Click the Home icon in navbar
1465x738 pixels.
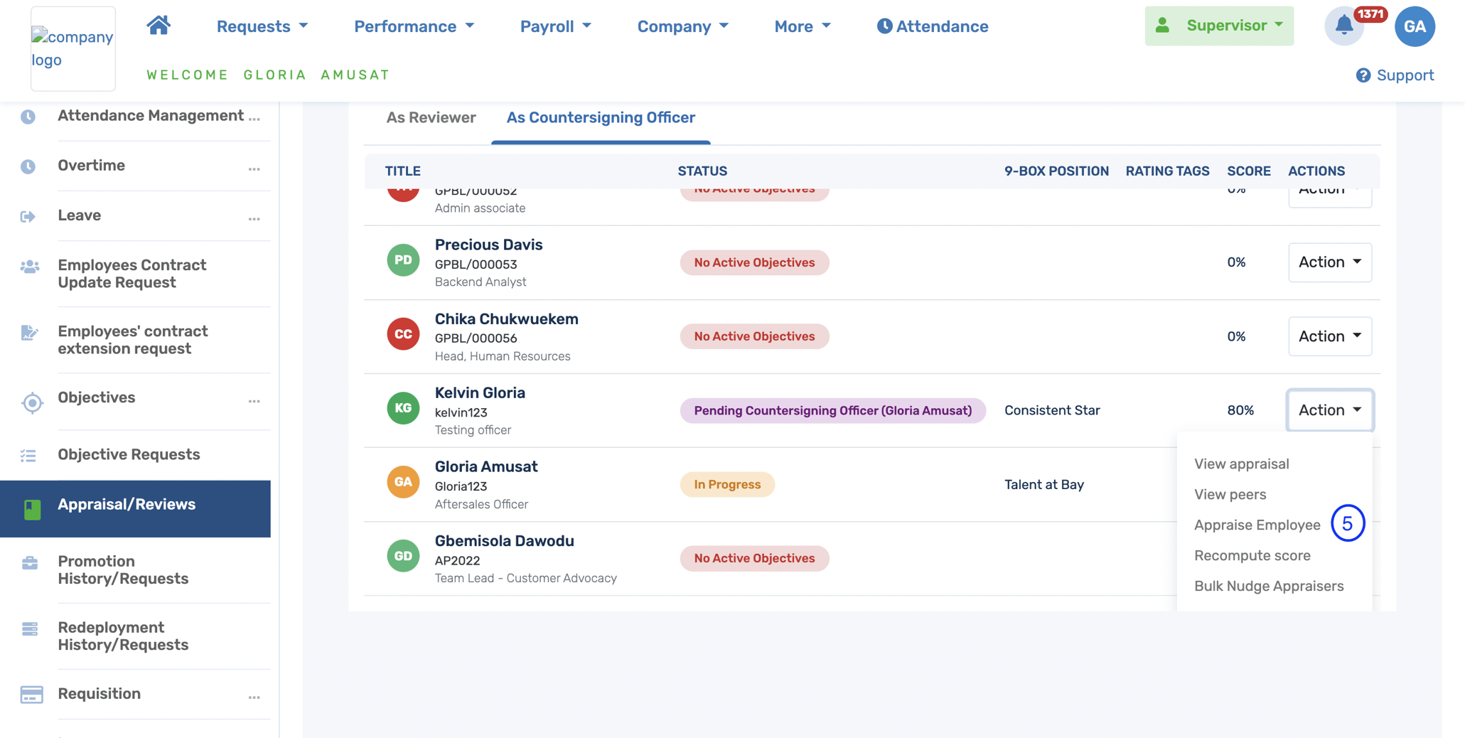pyautogui.click(x=159, y=26)
